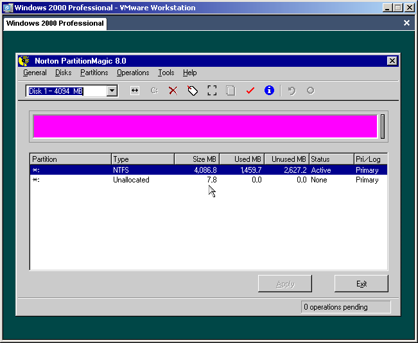Click the Unused MB column header
Screen dimensions: 418x343
[x=287, y=159]
